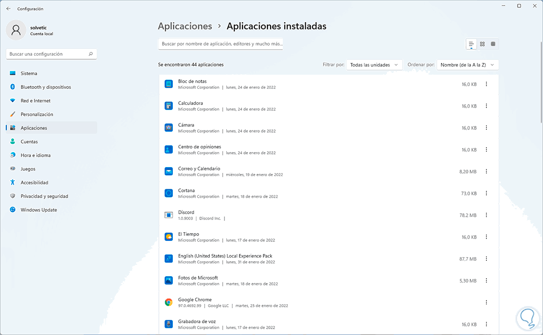543x335 pixels.
Task: Click the English Local Experience Pack icon
Action: tap(169, 258)
